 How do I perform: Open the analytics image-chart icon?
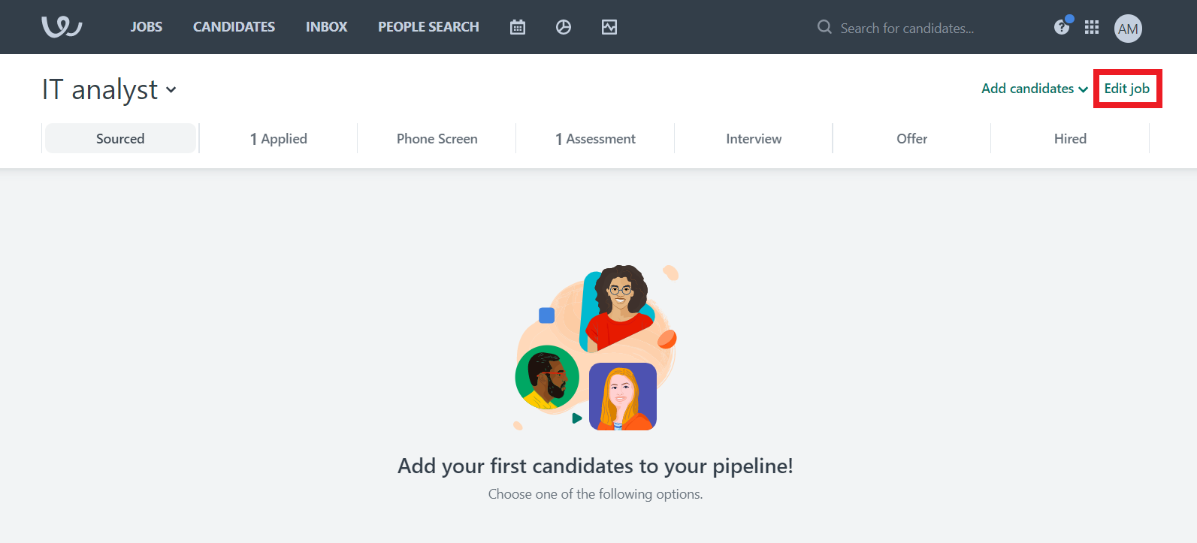[609, 27]
